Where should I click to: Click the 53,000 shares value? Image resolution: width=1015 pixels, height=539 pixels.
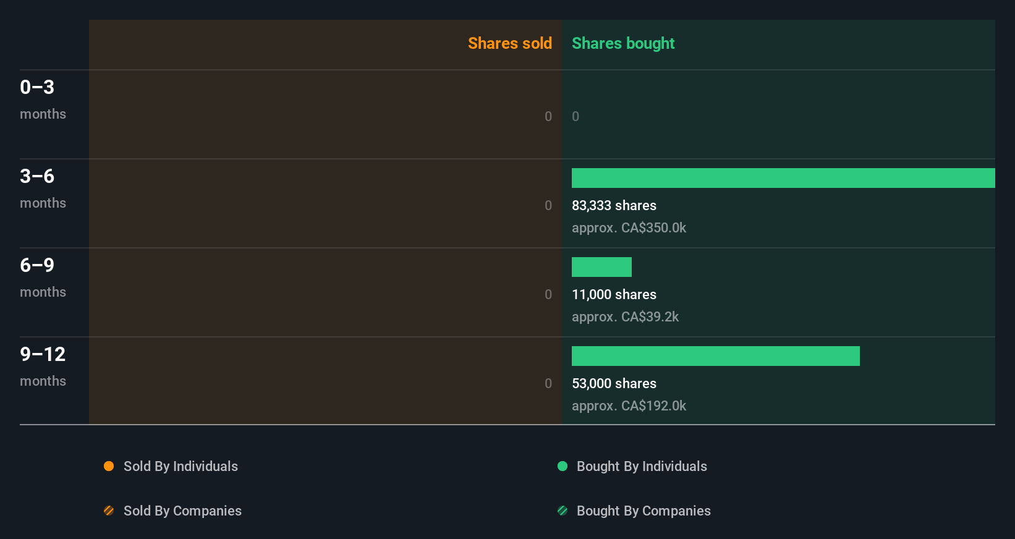(614, 383)
